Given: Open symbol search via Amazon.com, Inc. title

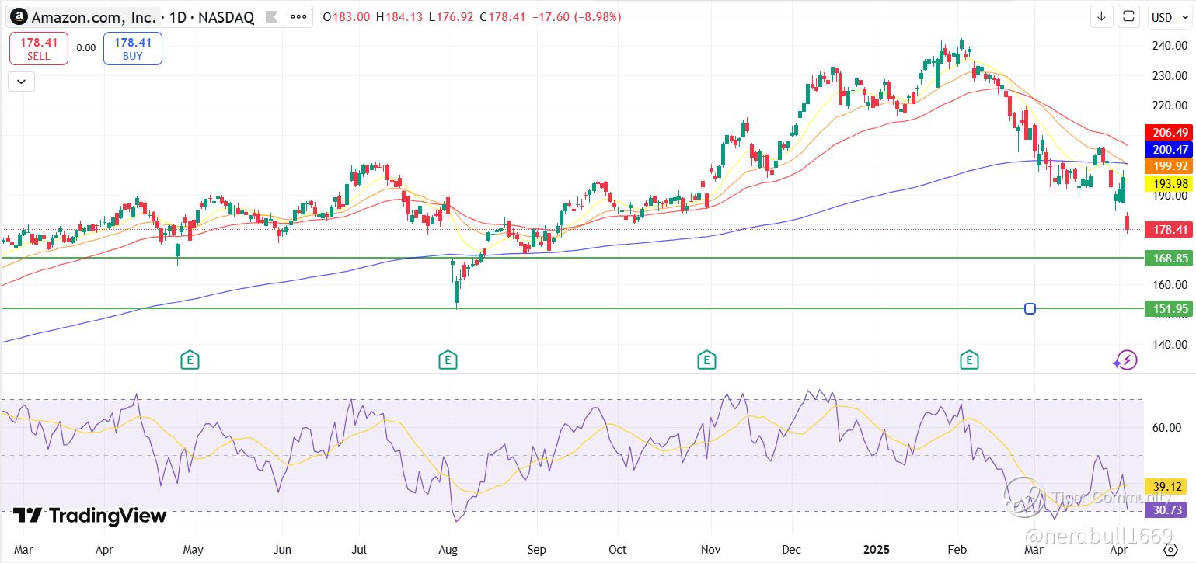Looking at the screenshot, I should coord(94,17).
